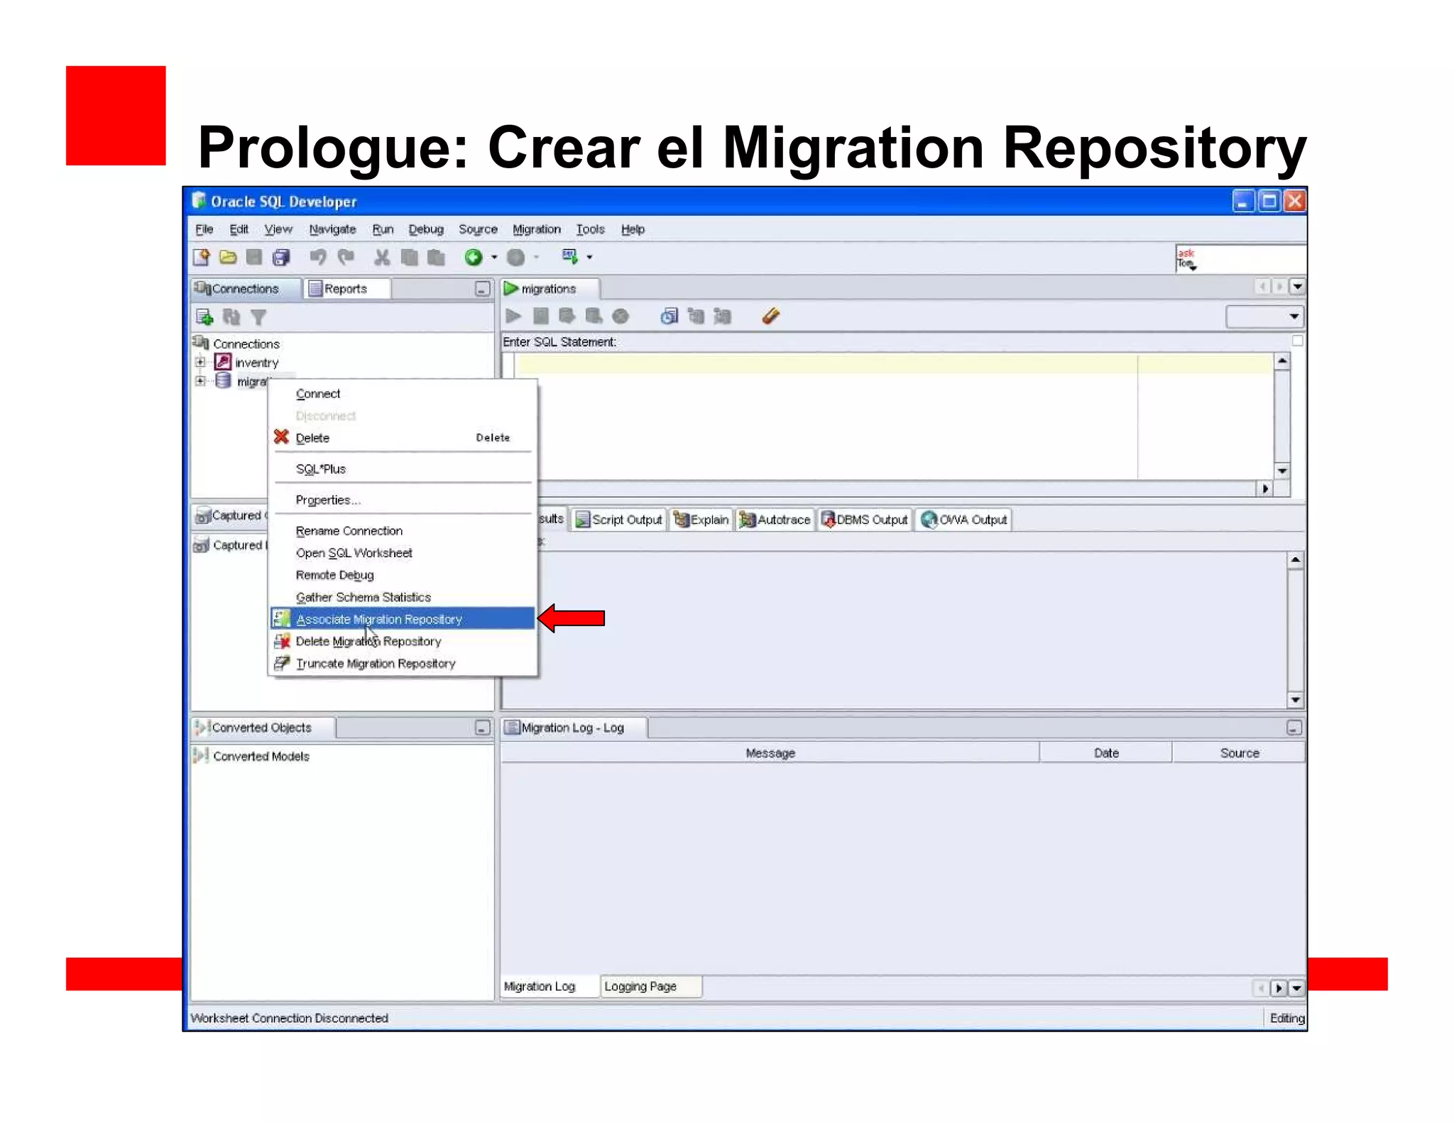
Task: Click the Undo toolbar icon
Action: tap(317, 257)
